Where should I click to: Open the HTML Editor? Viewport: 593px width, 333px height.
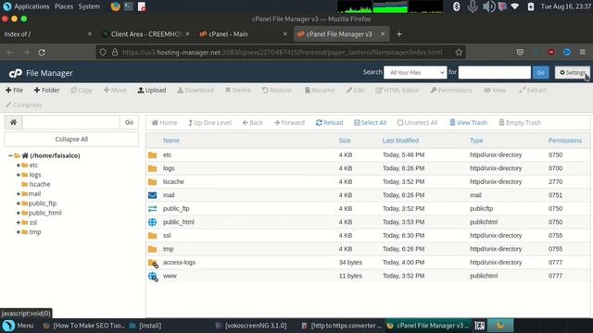[x=397, y=91]
